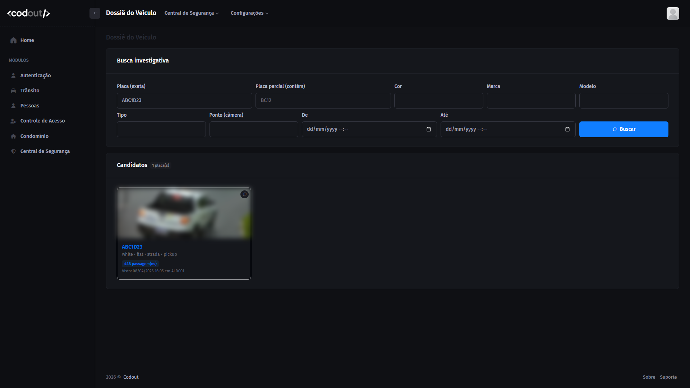The height and width of the screenshot is (388, 690).
Task: Click the sidebar collapse arrow icon
Action: coord(95,13)
